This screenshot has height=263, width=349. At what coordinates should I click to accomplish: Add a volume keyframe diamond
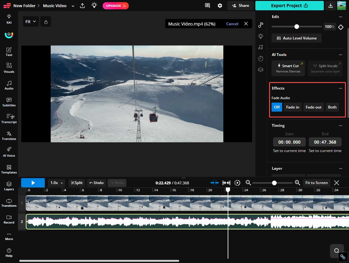point(341,27)
